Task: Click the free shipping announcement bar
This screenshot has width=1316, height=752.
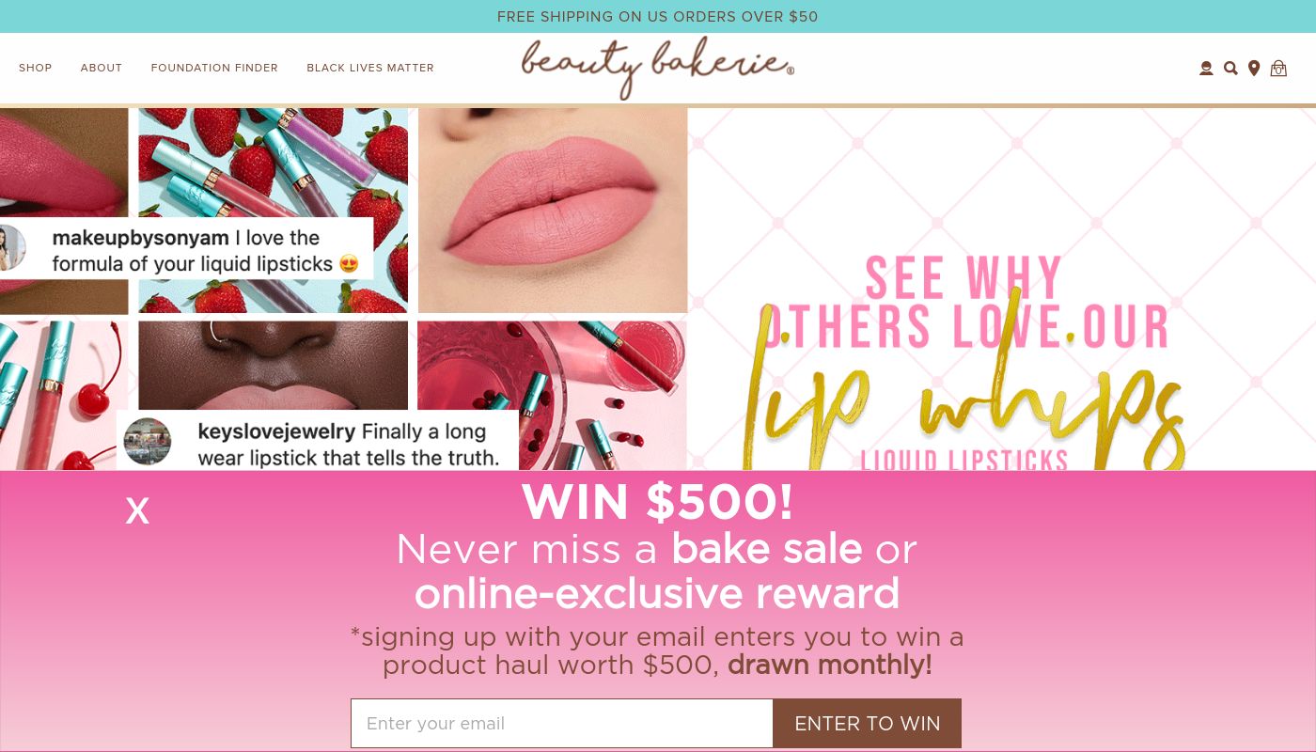Action: pos(658,17)
